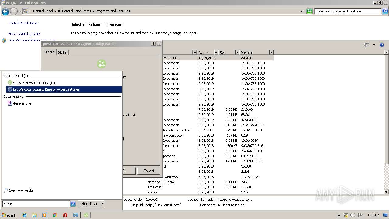Select Let Windows suggest Ease of Access settings

(64, 89)
